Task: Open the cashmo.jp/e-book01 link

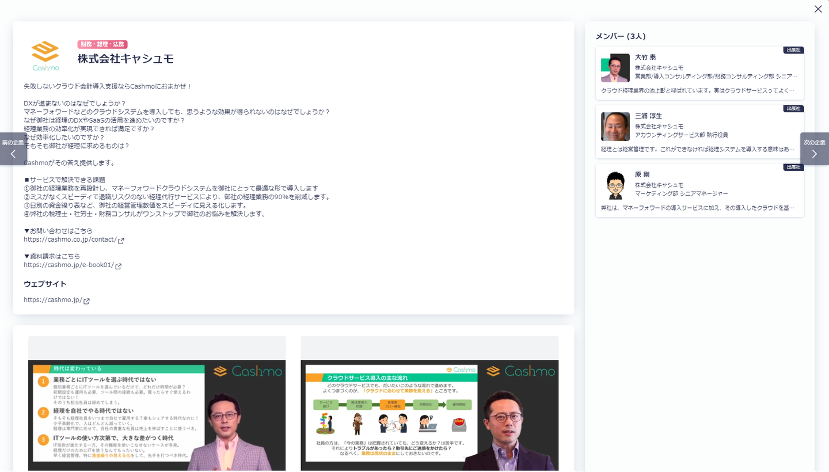Action: pos(69,265)
